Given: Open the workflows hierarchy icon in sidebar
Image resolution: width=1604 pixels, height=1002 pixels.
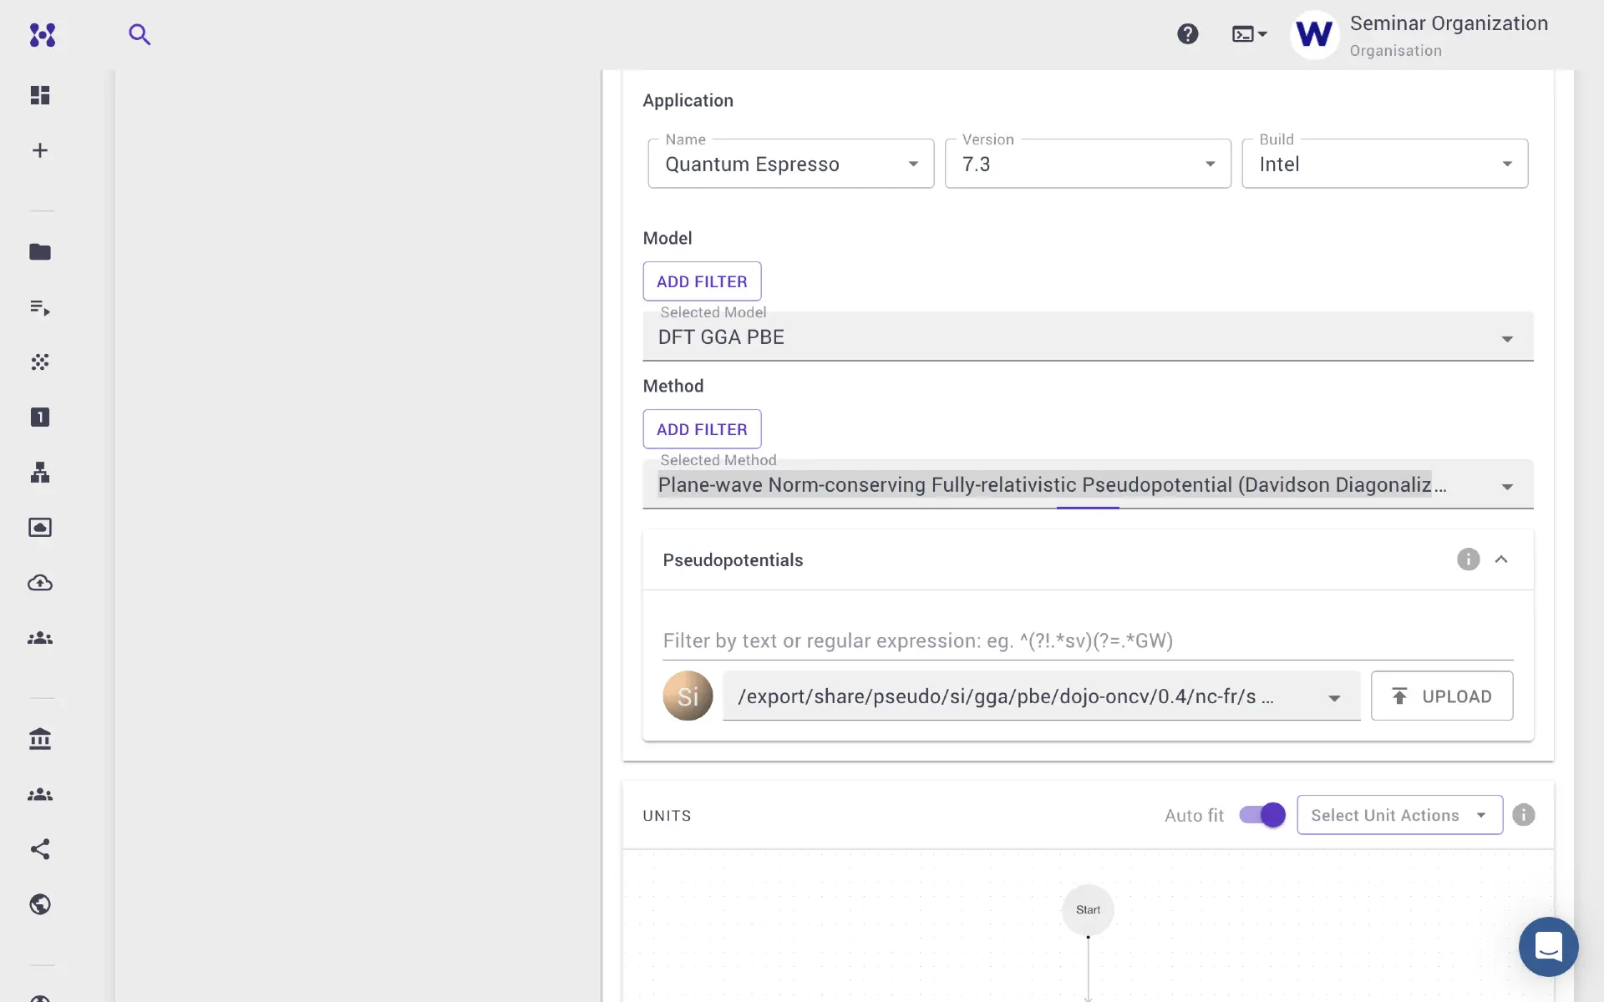Looking at the screenshot, I should (x=40, y=473).
